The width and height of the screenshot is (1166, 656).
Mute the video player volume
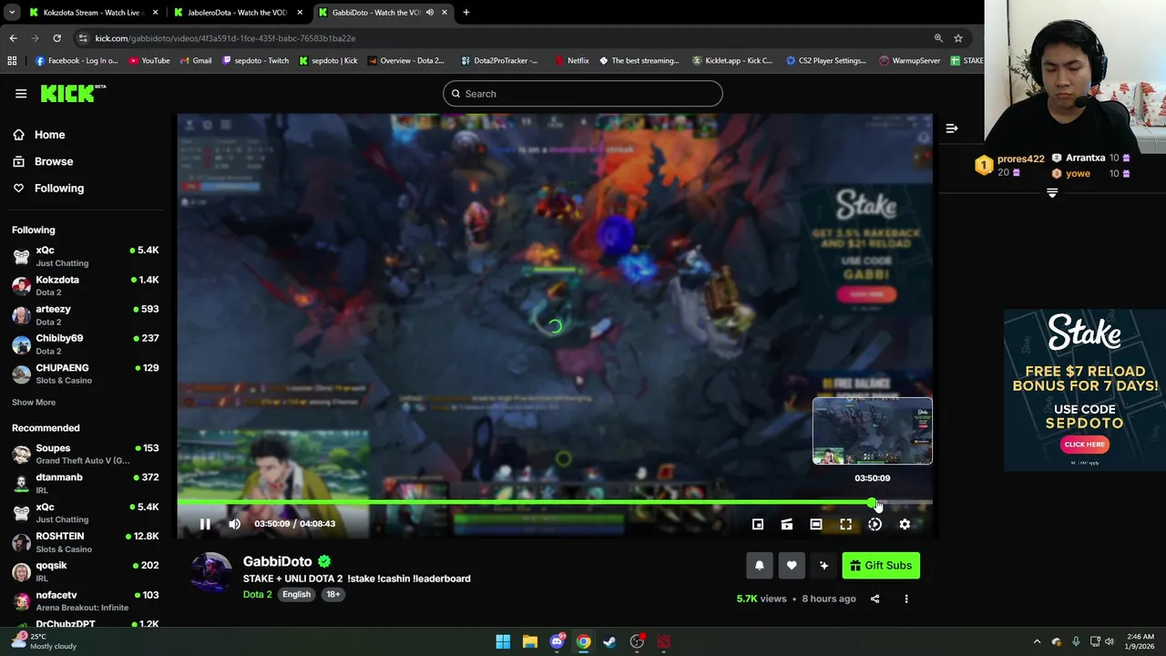click(x=234, y=524)
